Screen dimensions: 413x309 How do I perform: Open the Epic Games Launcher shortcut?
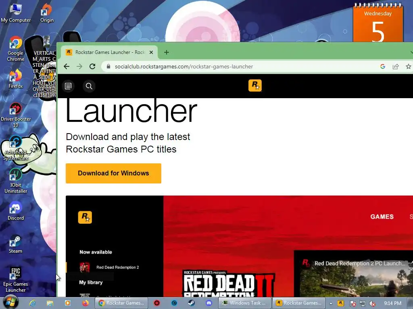16,280
